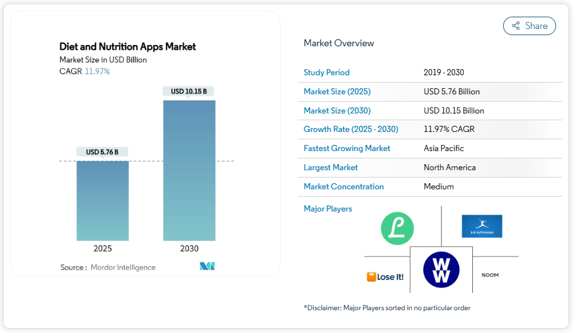574x333 pixels.
Task: Click the Fastest Growing Market label
Action: point(346,149)
